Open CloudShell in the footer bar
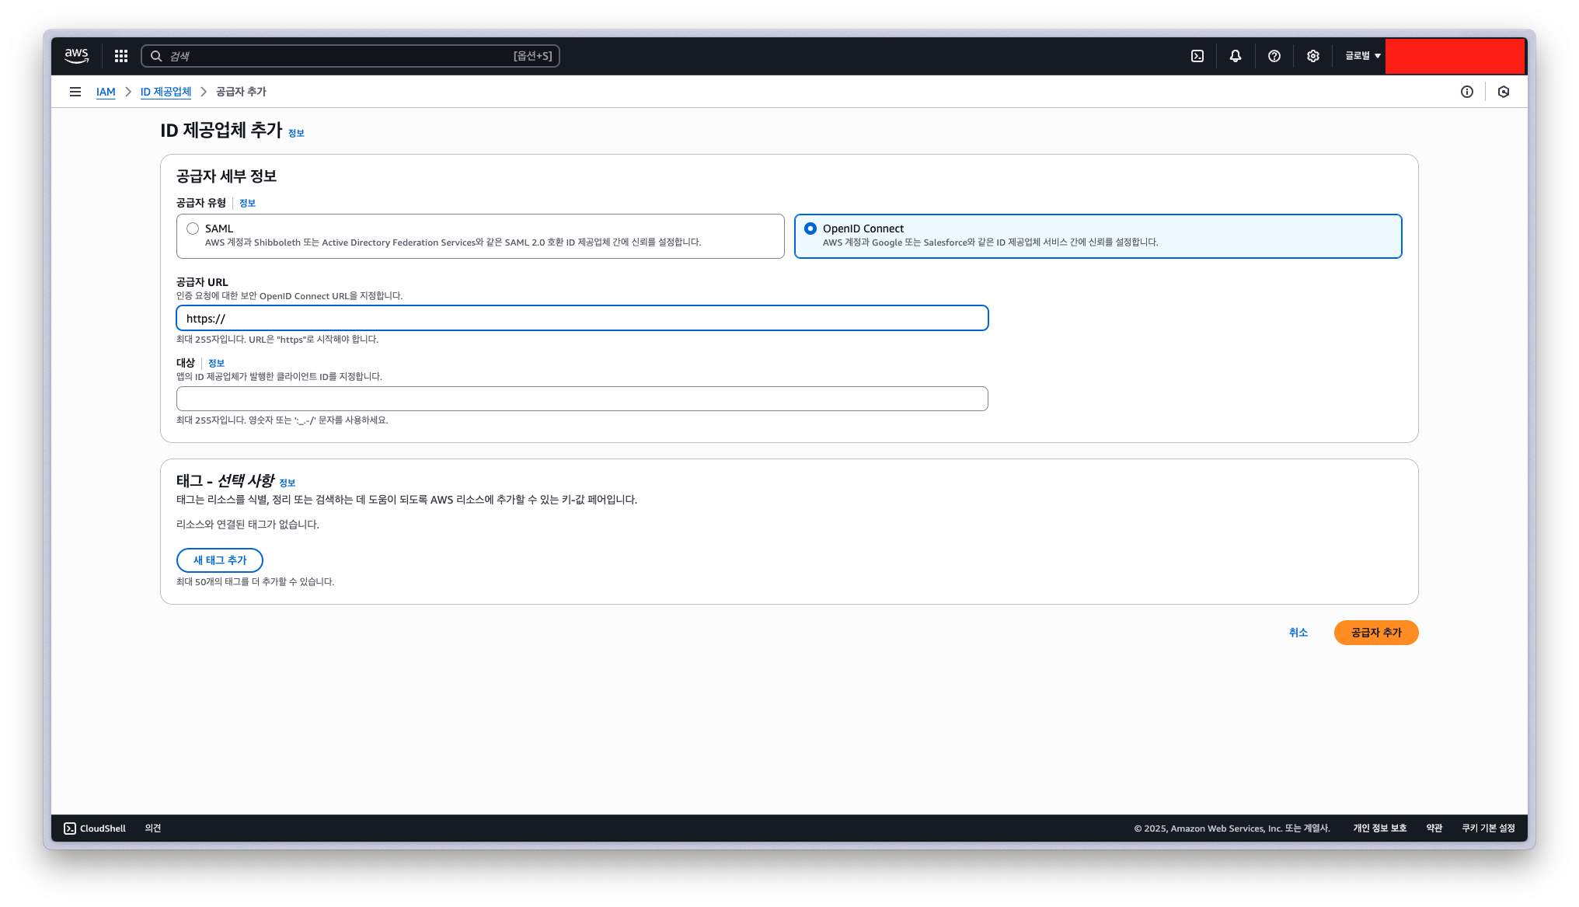 click(x=95, y=829)
